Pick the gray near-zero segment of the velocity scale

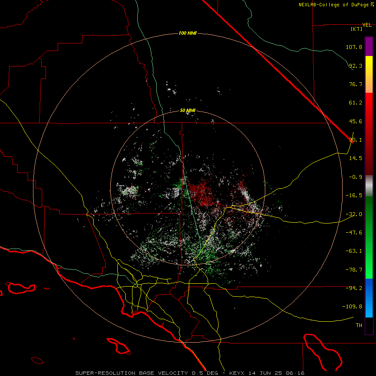tap(369, 186)
